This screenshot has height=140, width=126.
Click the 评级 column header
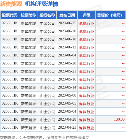(x=86, y=15)
